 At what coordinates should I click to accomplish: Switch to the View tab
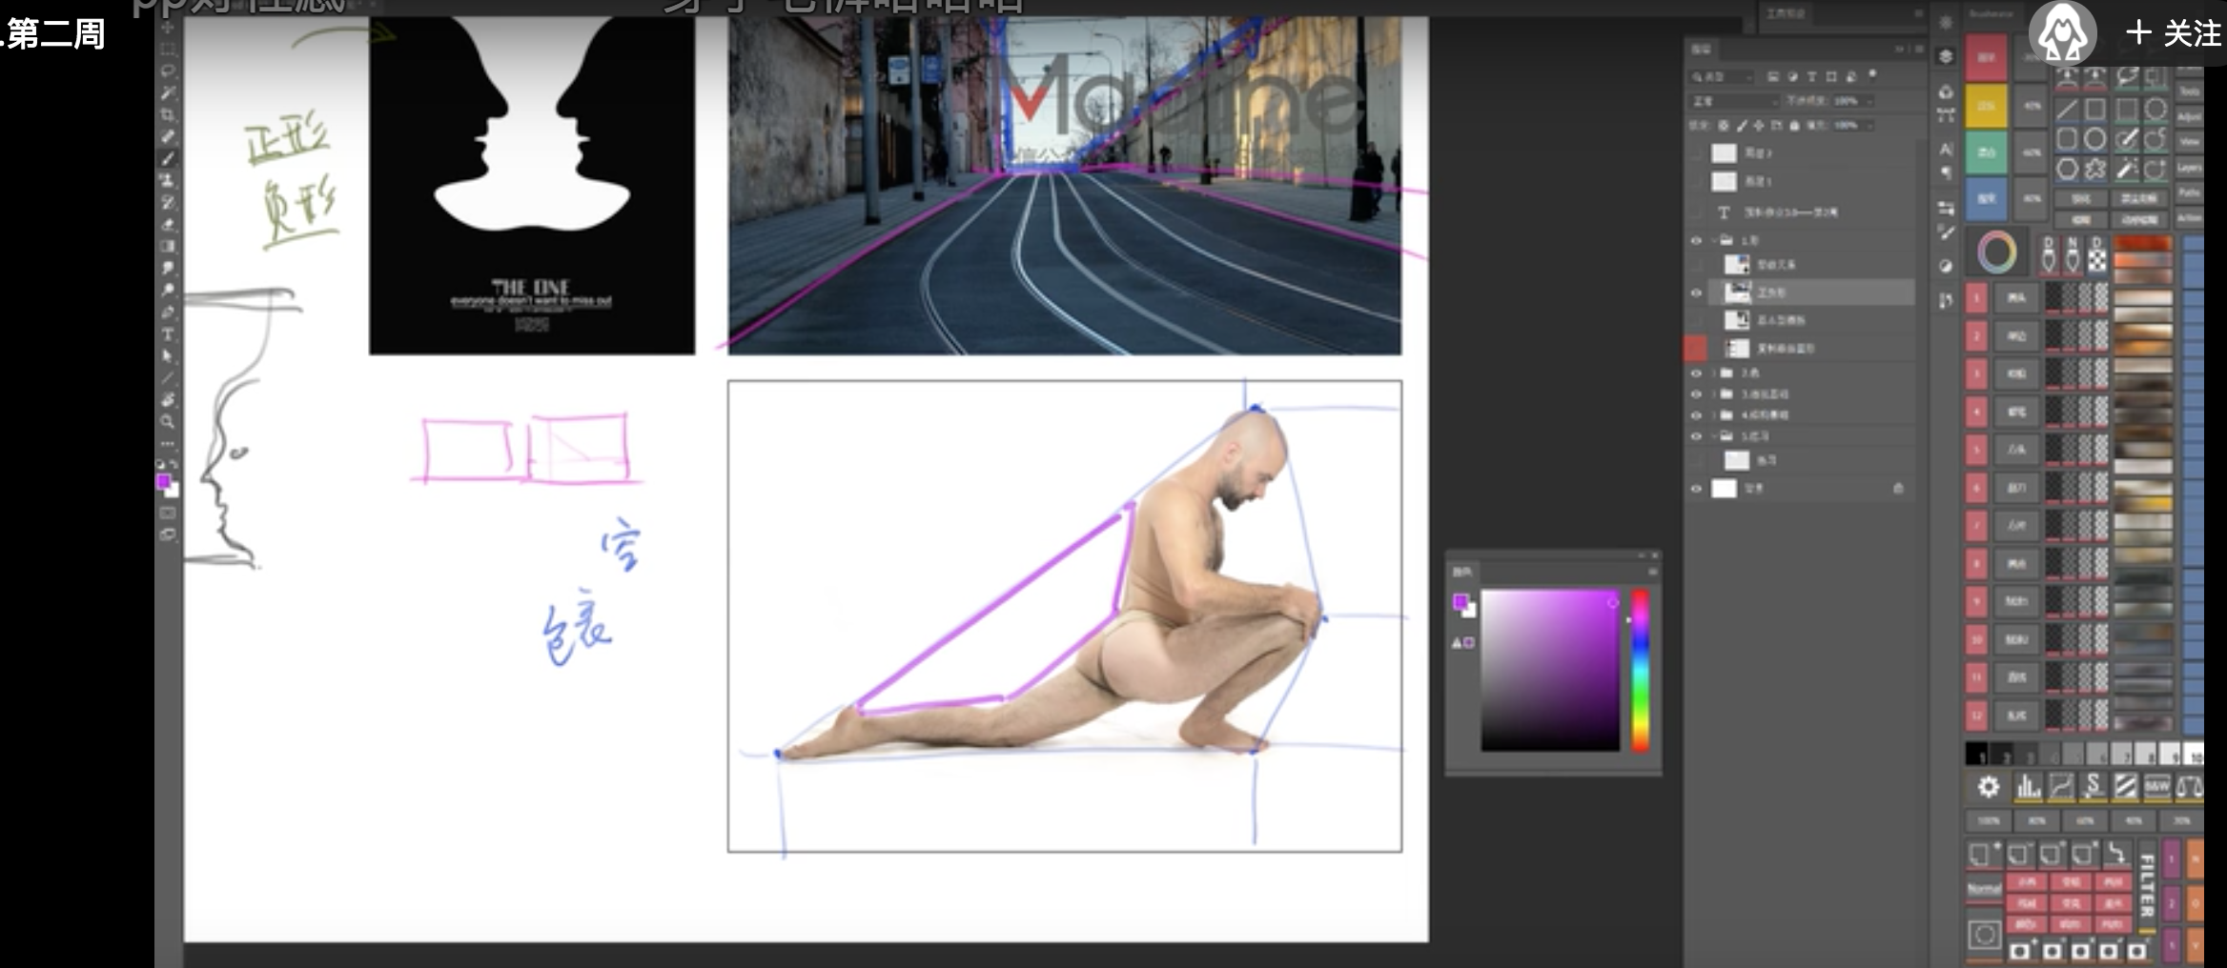[2189, 141]
